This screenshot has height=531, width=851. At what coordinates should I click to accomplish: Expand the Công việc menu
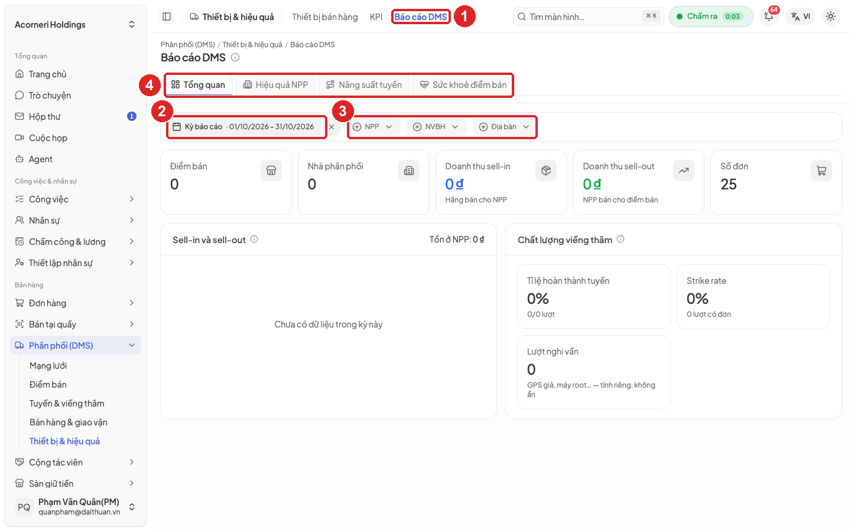click(x=76, y=199)
